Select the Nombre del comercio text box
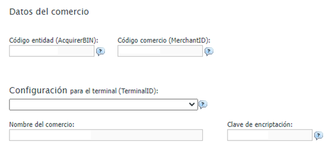 [x=106, y=135]
